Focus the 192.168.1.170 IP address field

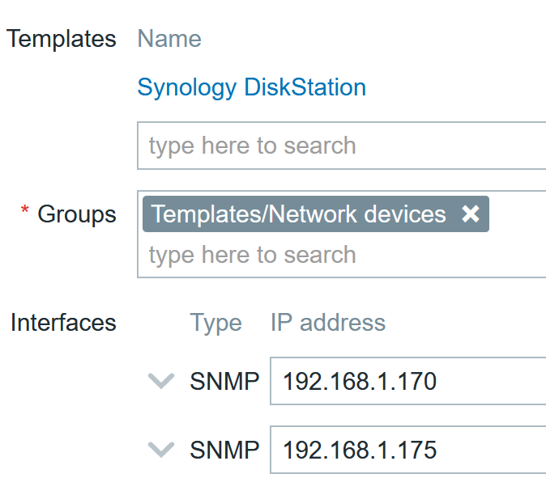point(405,381)
